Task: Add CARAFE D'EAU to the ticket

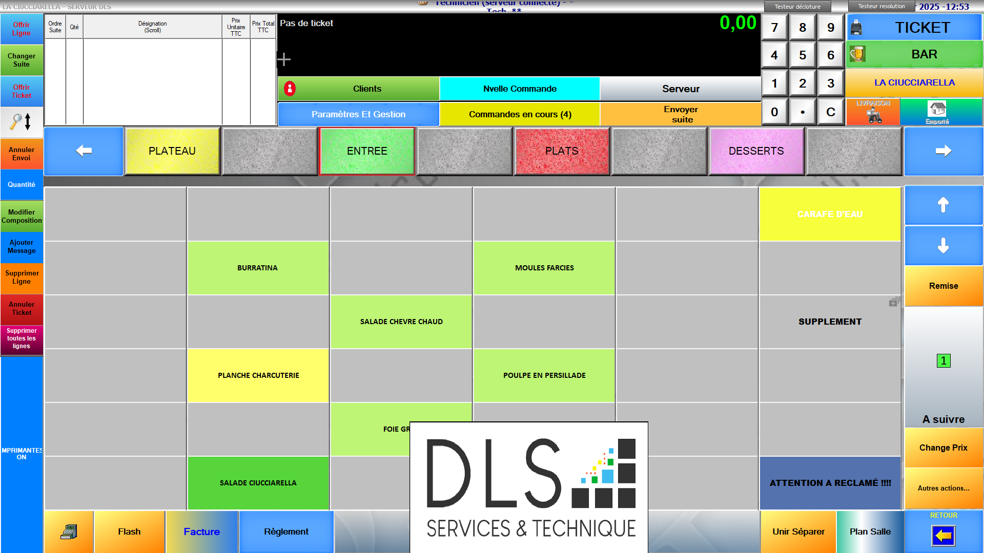Action: point(830,214)
